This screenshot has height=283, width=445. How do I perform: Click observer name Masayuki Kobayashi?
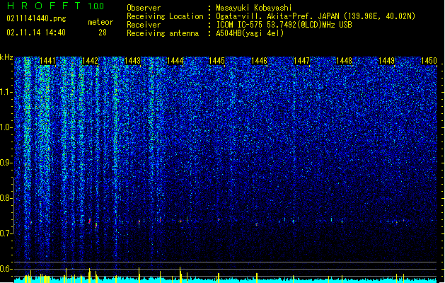(x=254, y=8)
